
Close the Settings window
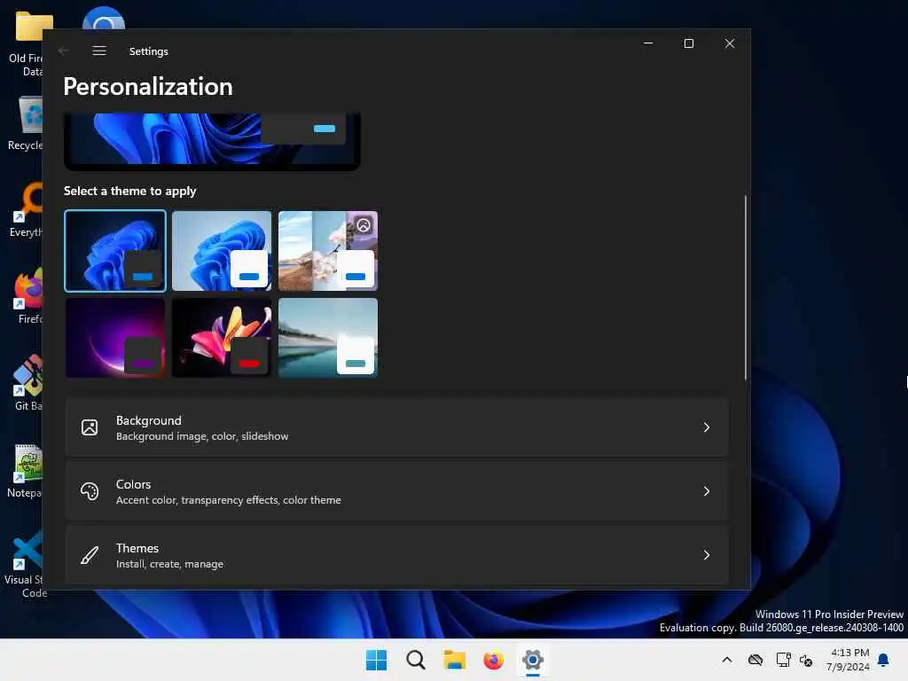(730, 43)
